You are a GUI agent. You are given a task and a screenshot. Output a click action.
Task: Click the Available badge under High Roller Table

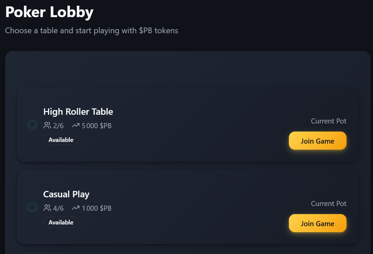[x=61, y=140]
